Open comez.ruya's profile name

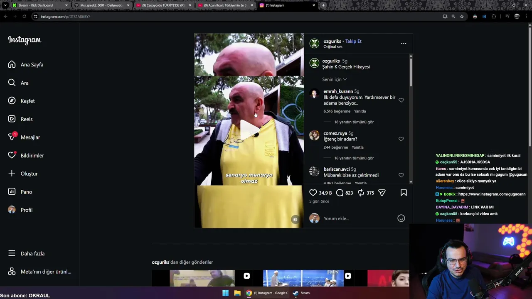point(335,133)
